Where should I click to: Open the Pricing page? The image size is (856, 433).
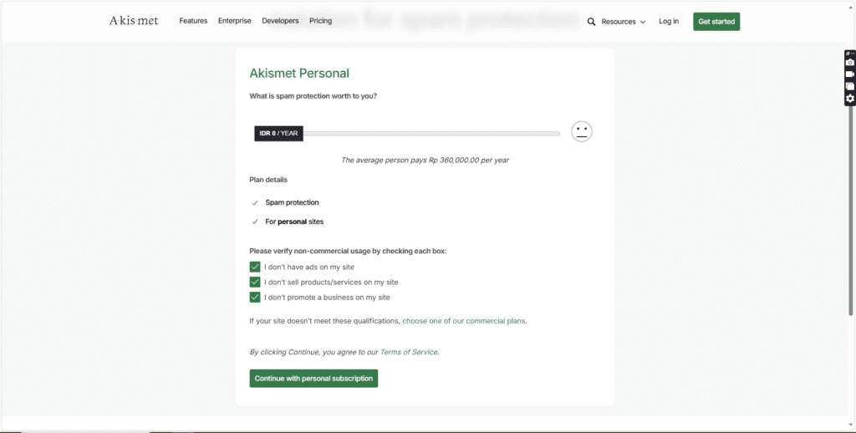320,21
